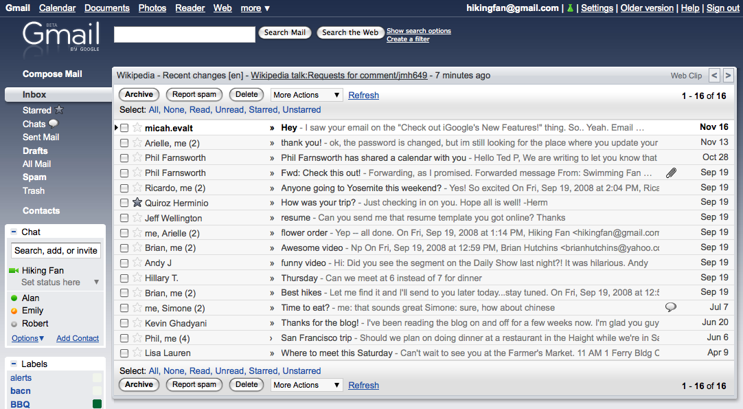Click the bottom Delete button
The image size is (743, 409).
pyautogui.click(x=247, y=384)
